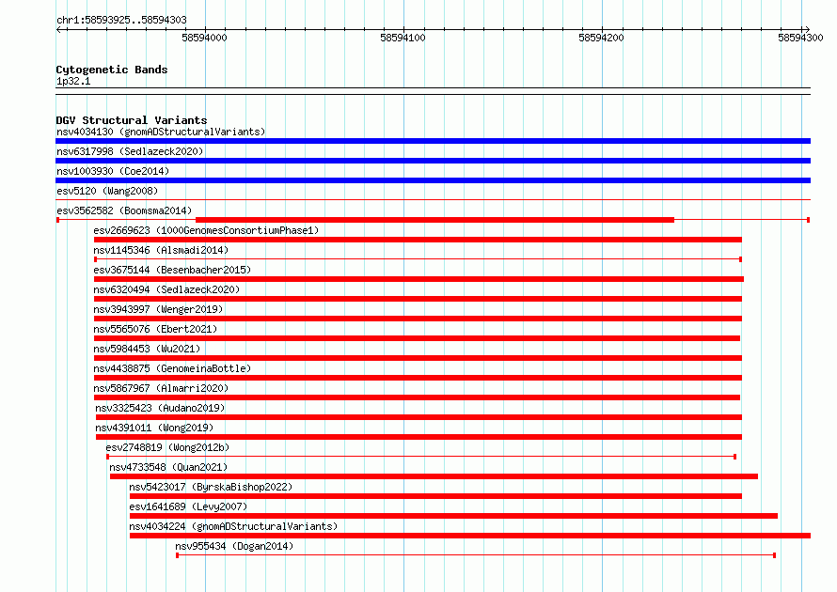The height and width of the screenshot is (592, 837).
Task: Open esv5120 (Wang2008) variant label
Action: 107,191
